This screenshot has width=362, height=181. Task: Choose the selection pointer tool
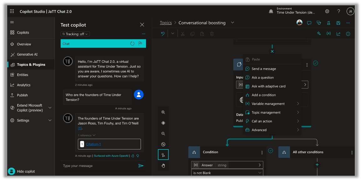click(163, 155)
